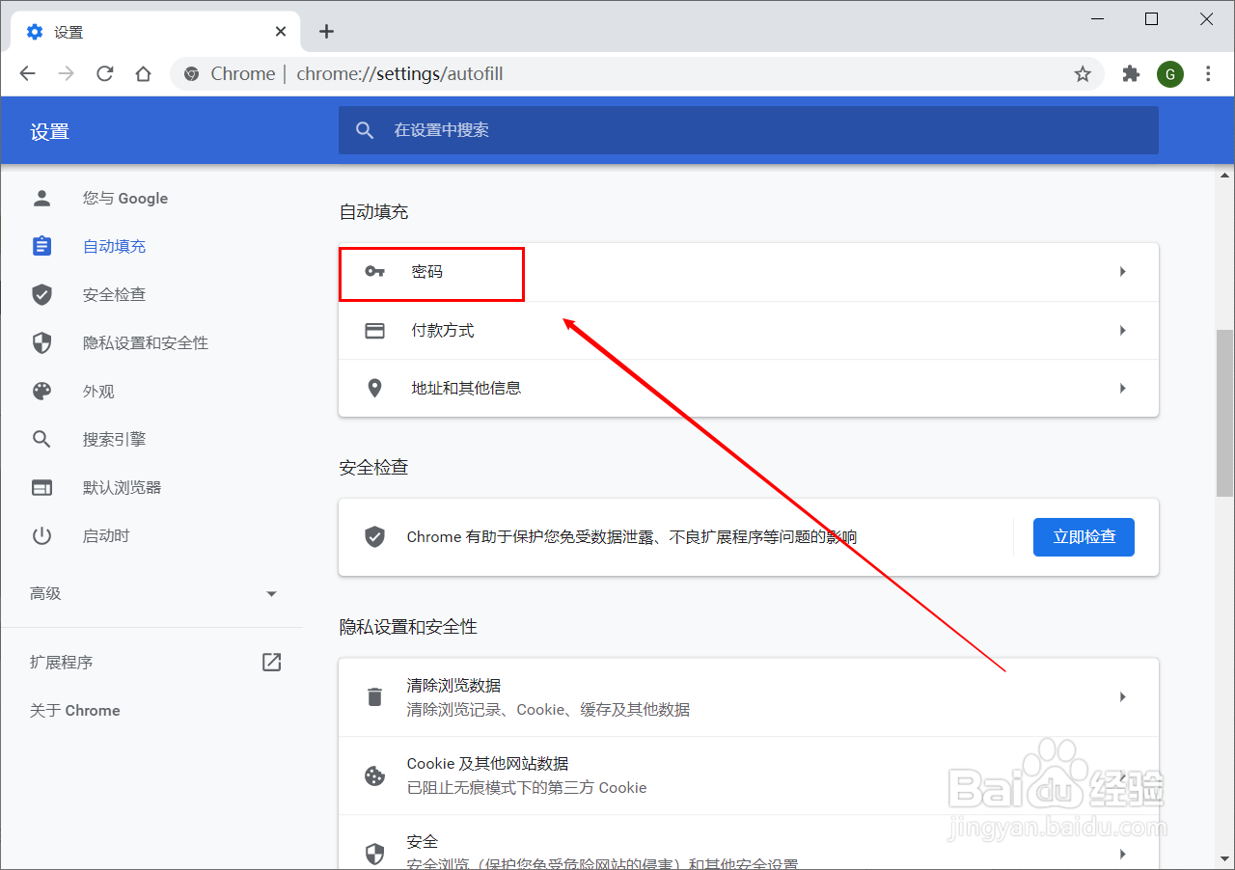Expand 清除浏览数据 row arrow
This screenshot has width=1235, height=870.
click(x=1122, y=696)
